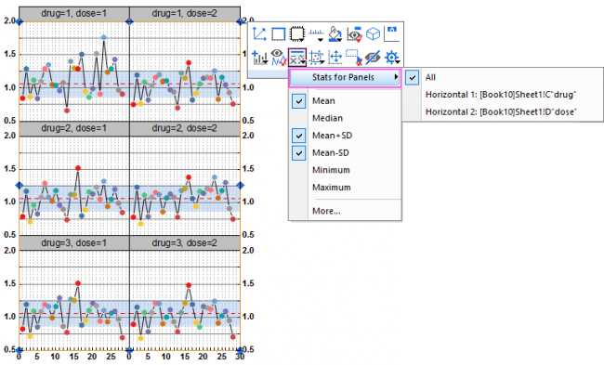Open the scatter crop tool dropdown
The width and height of the screenshot is (604, 365).
pos(316,58)
